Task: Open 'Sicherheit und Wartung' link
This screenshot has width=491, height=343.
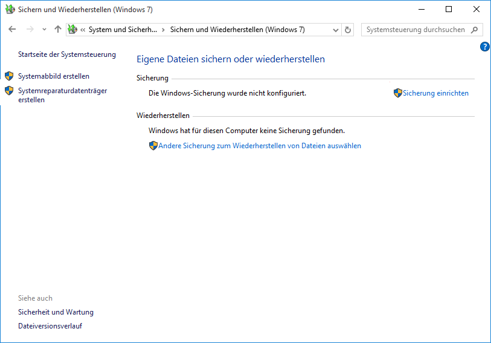Action: click(56, 312)
